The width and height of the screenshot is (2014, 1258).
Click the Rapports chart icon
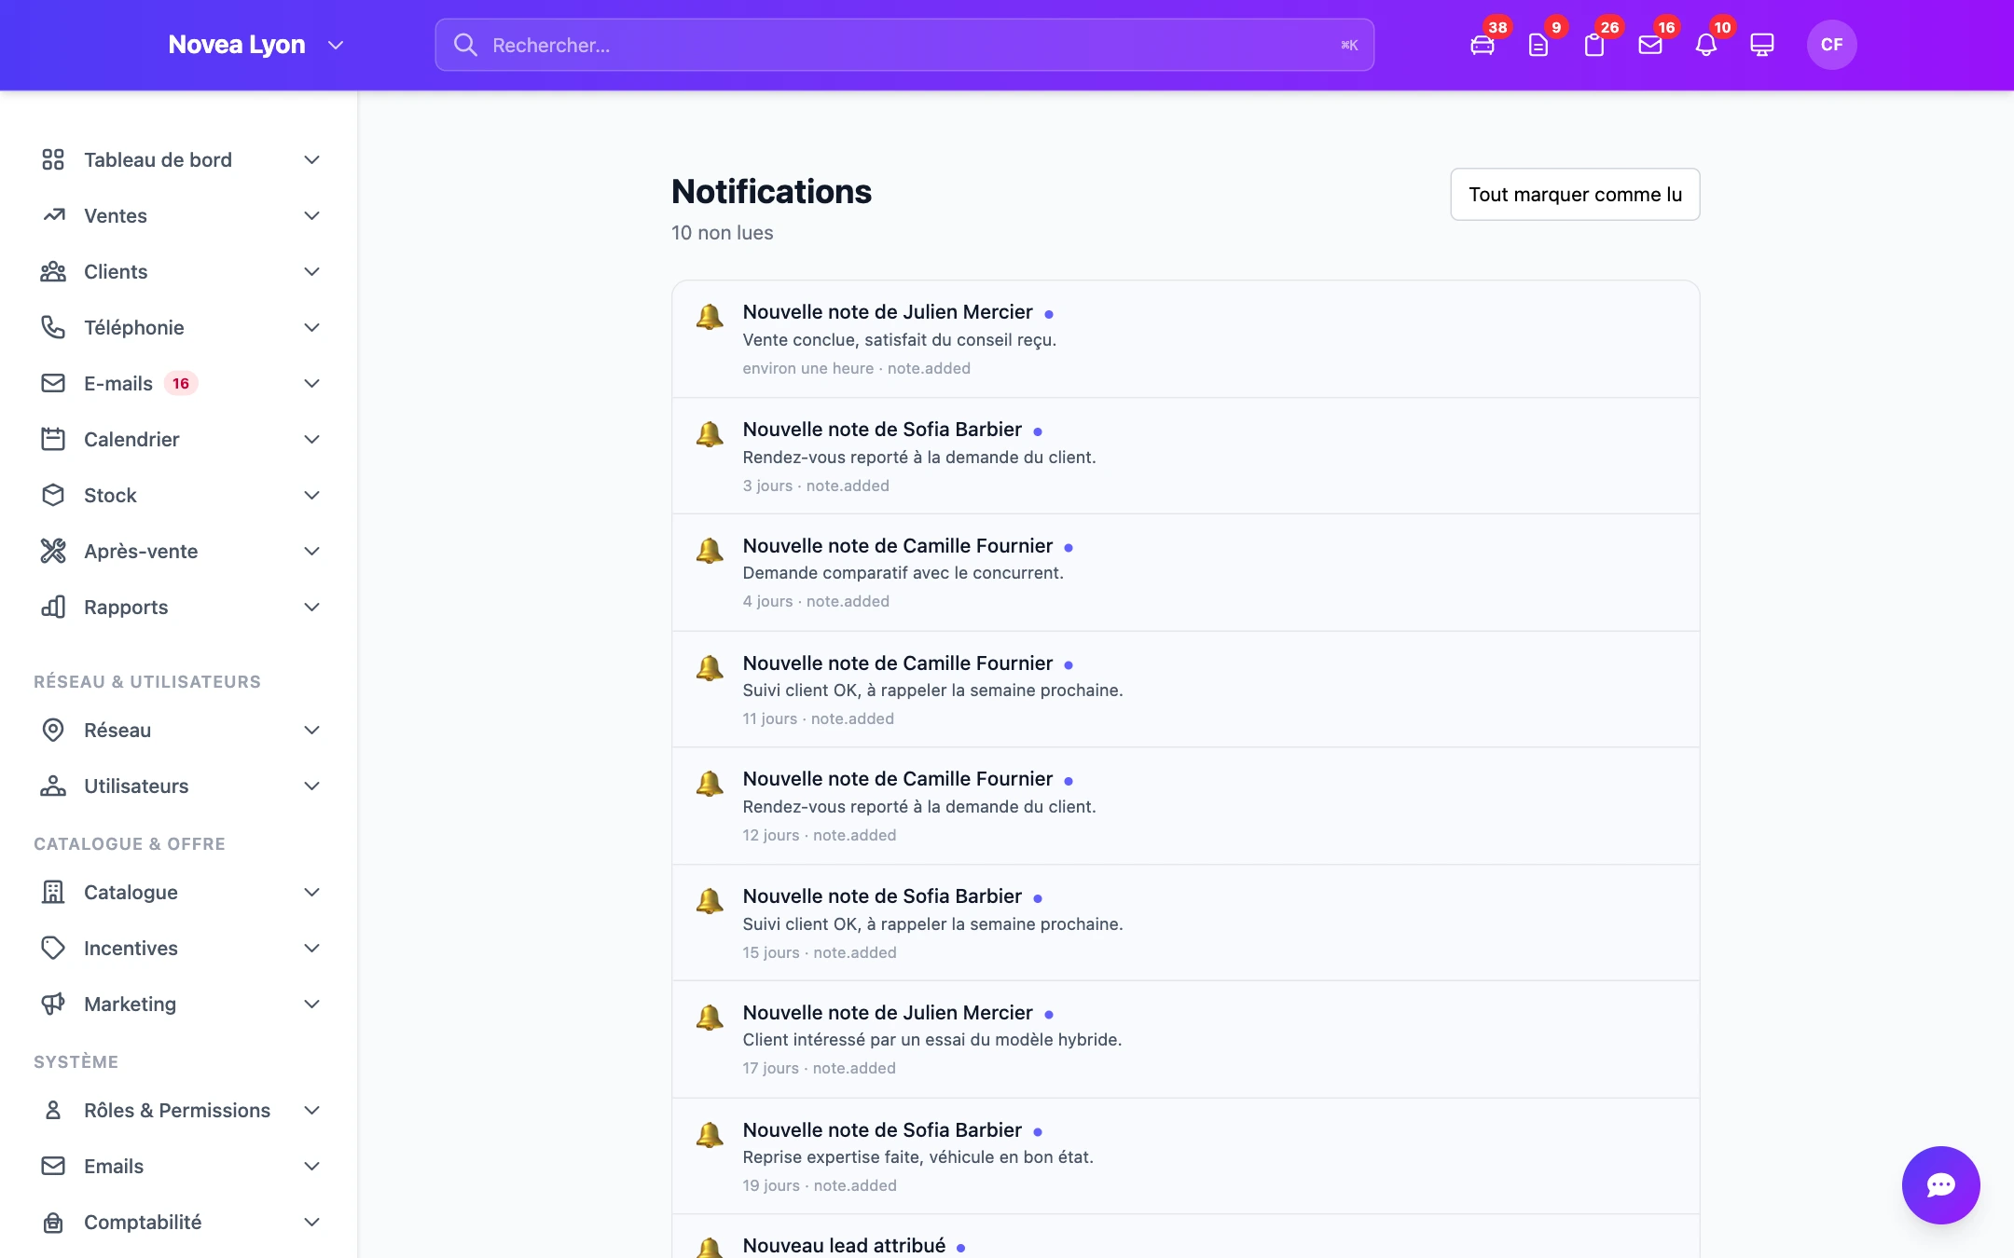pos(53,607)
